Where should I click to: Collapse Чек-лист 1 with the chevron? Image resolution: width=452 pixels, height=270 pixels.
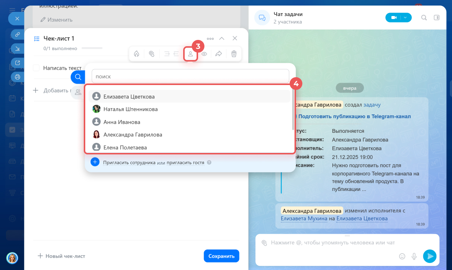pos(222,38)
